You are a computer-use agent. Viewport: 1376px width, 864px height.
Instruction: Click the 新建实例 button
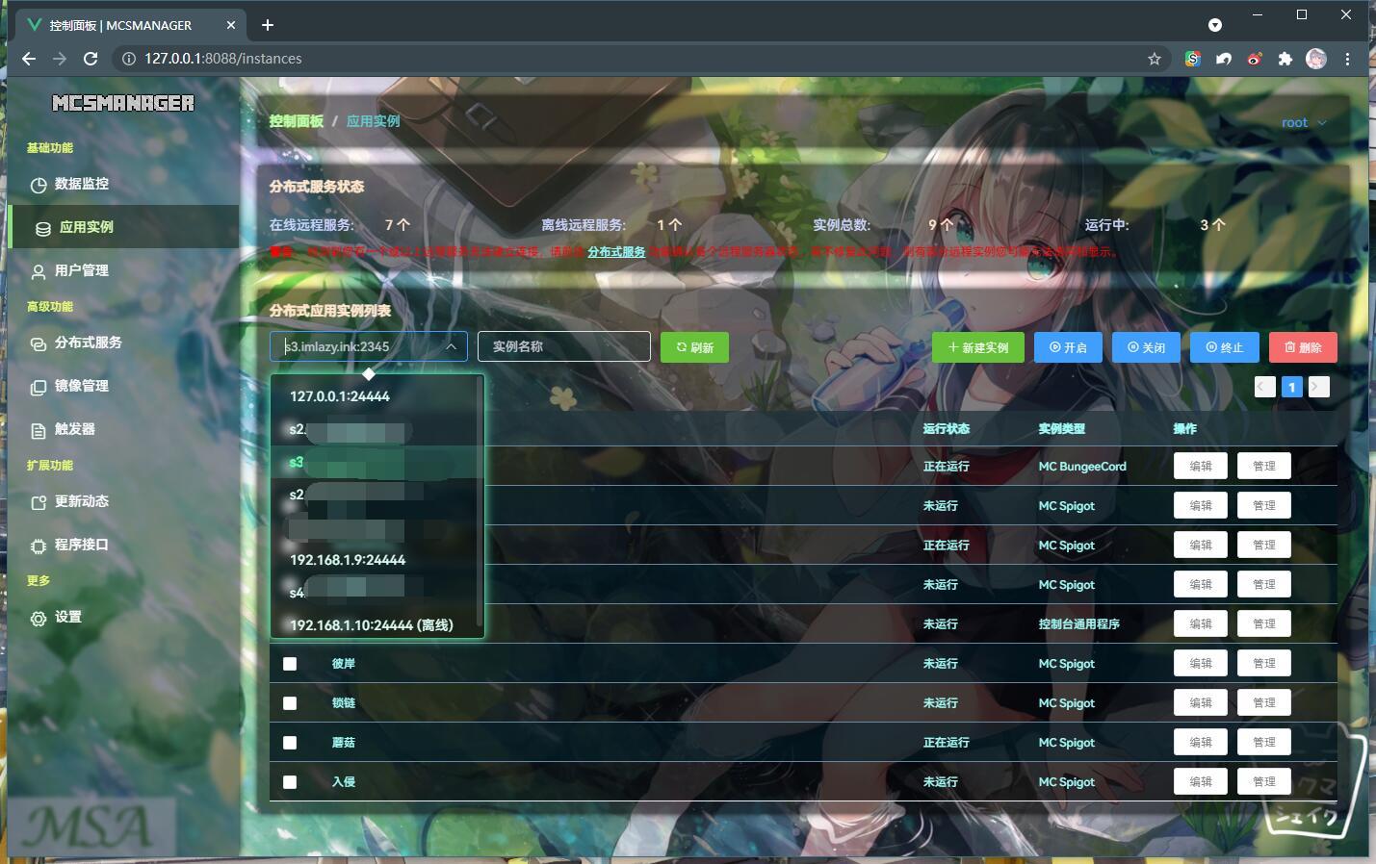pyautogui.click(x=978, y=347)
